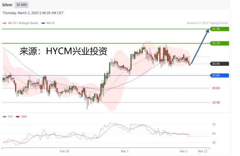
Task: Click the 20.80 pivot price label
Action: pyautogui.click(x=219, y=75)
